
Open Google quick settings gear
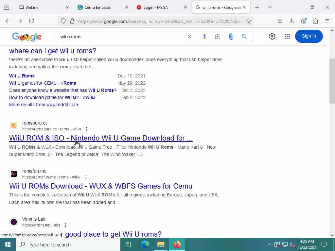pyautogui.click(x=272, y=36)
